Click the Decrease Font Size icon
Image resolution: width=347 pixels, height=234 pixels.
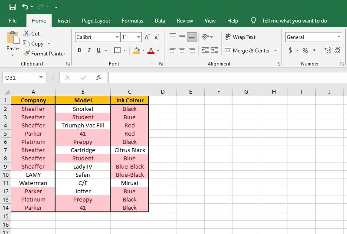pos(157,37)
